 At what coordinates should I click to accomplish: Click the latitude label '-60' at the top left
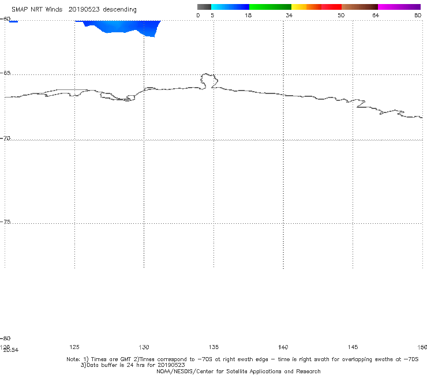tap(5, 19)
